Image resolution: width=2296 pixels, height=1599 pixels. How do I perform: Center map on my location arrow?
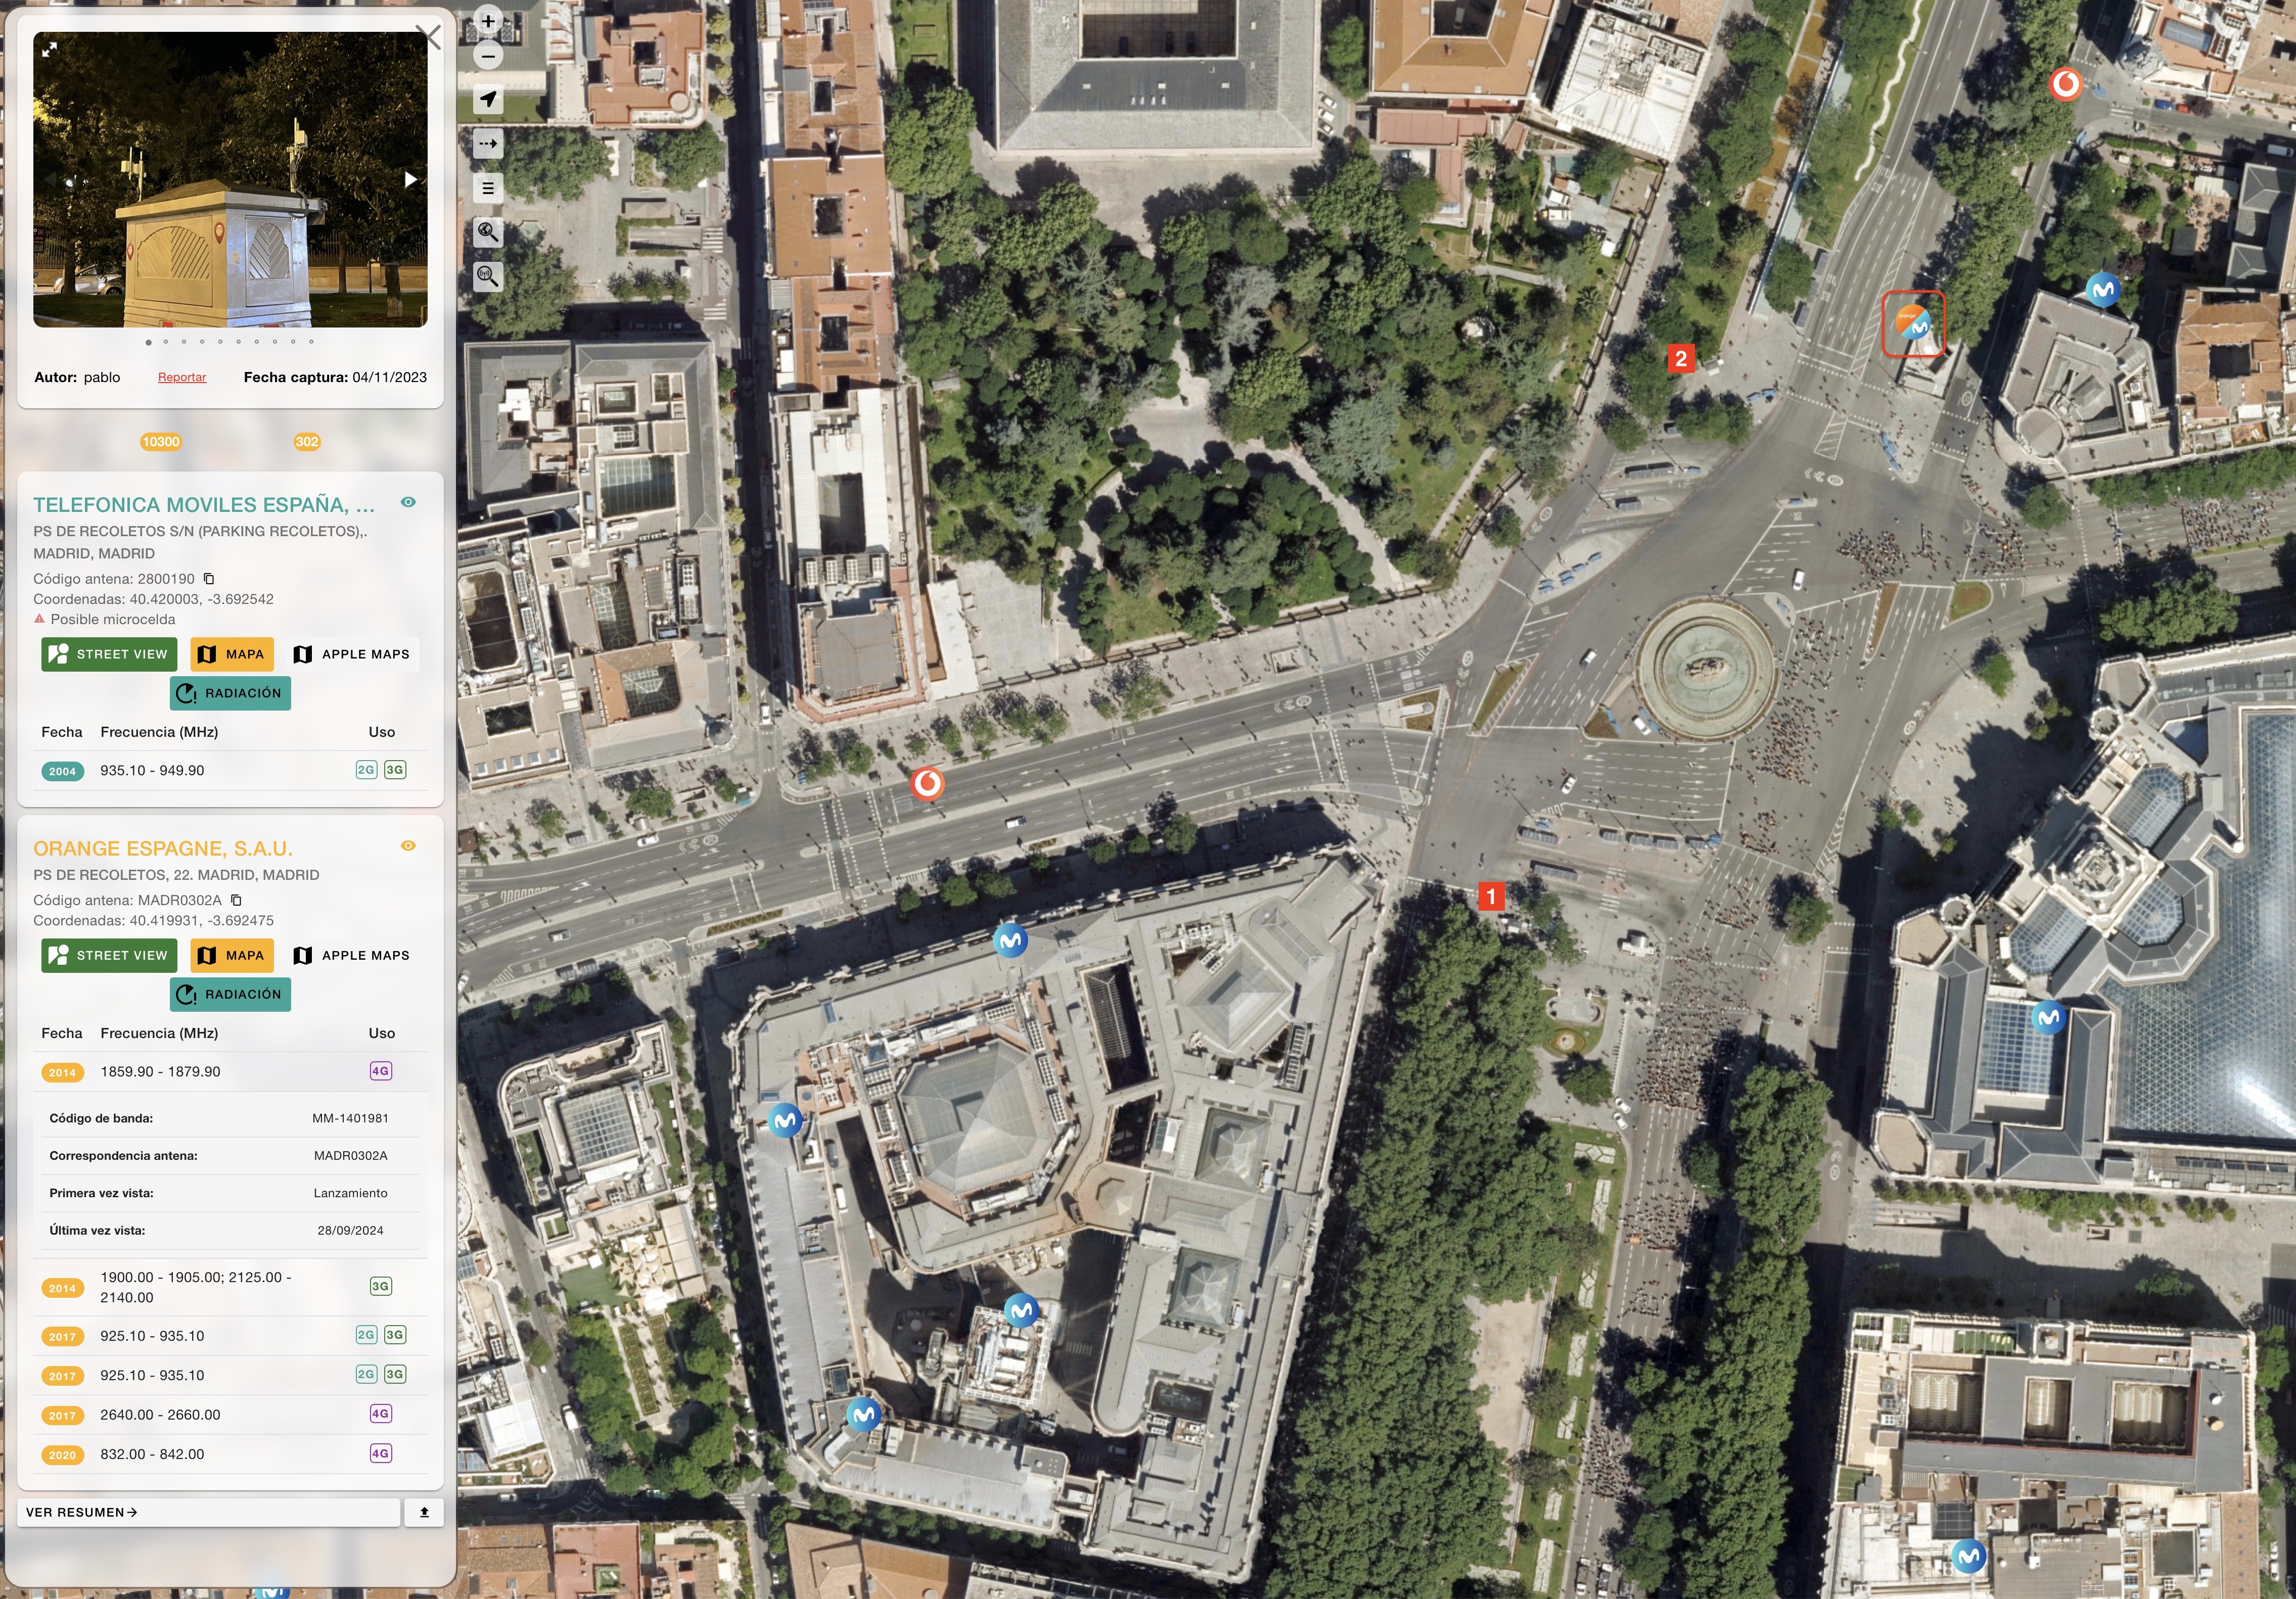(488, 99)
